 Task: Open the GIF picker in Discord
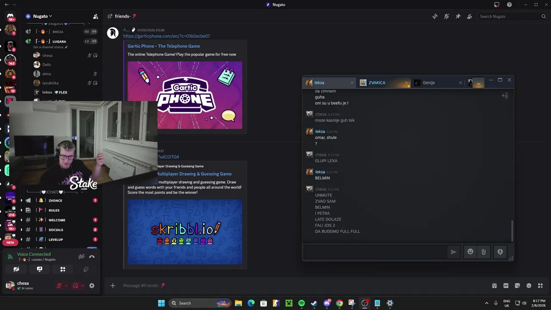point(506,285)
